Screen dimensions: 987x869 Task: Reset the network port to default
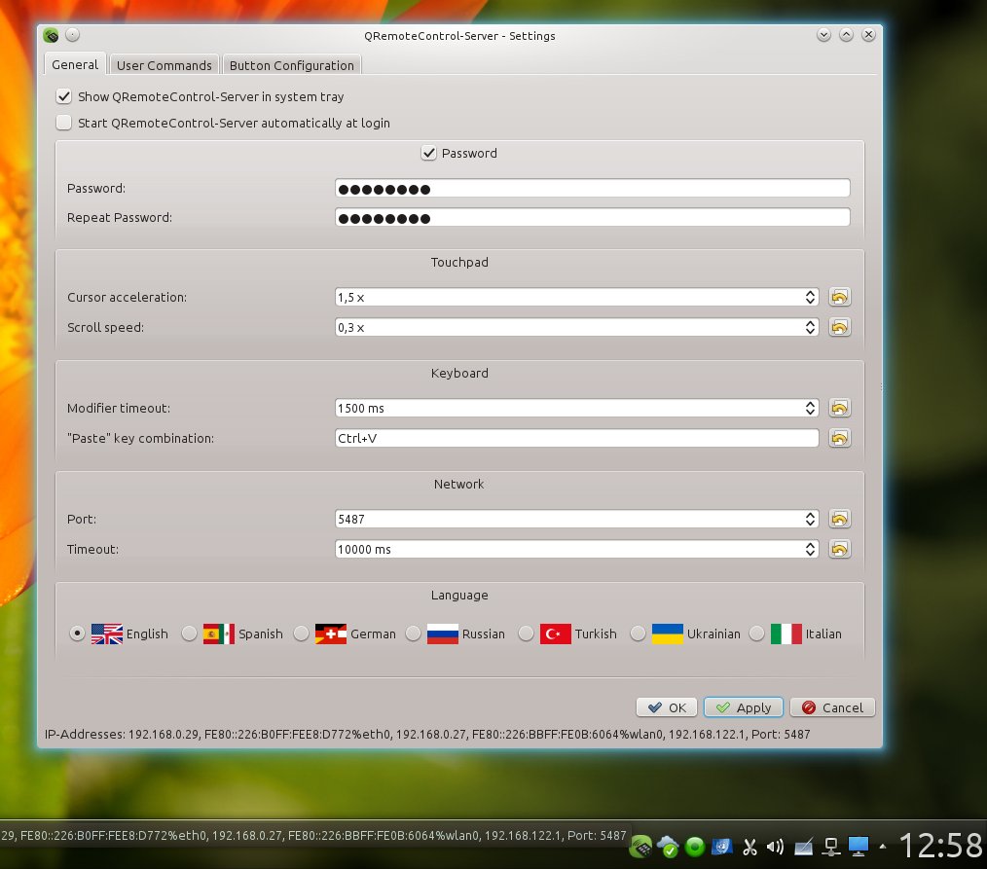click(x=840, y=519)
